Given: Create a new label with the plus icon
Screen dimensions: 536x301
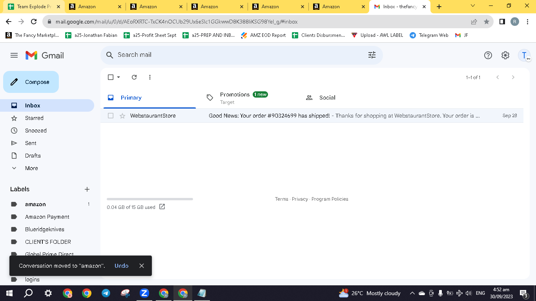Looking at the screenshot, I should click(87, 189).
